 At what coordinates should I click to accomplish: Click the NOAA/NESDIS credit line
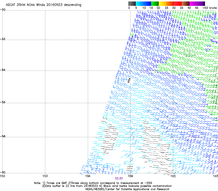127,189
